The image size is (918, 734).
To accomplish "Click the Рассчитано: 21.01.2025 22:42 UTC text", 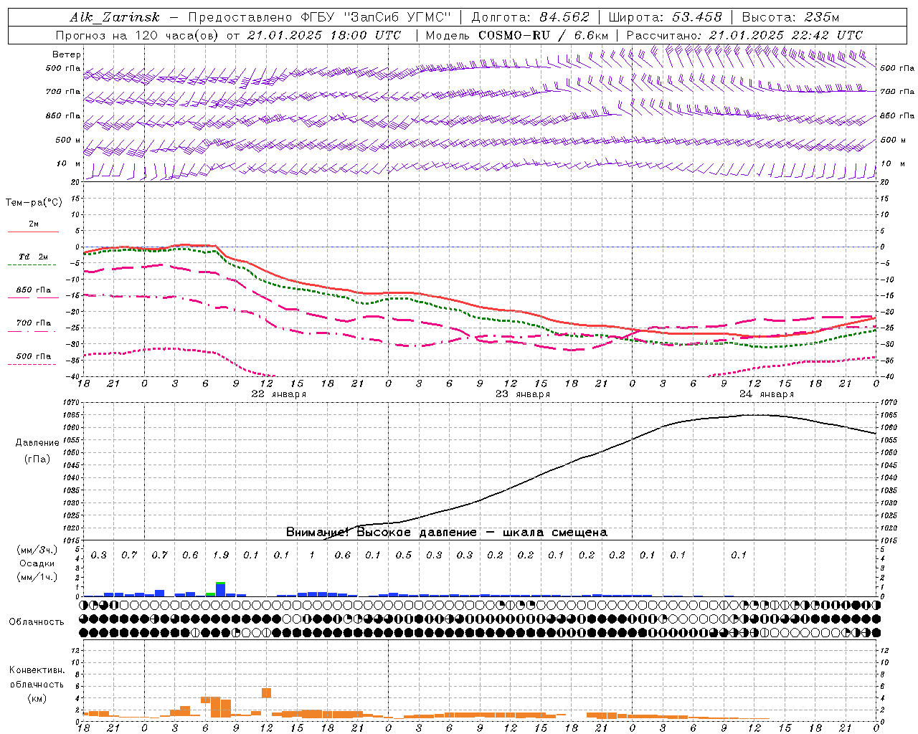I will click(744, 35).
